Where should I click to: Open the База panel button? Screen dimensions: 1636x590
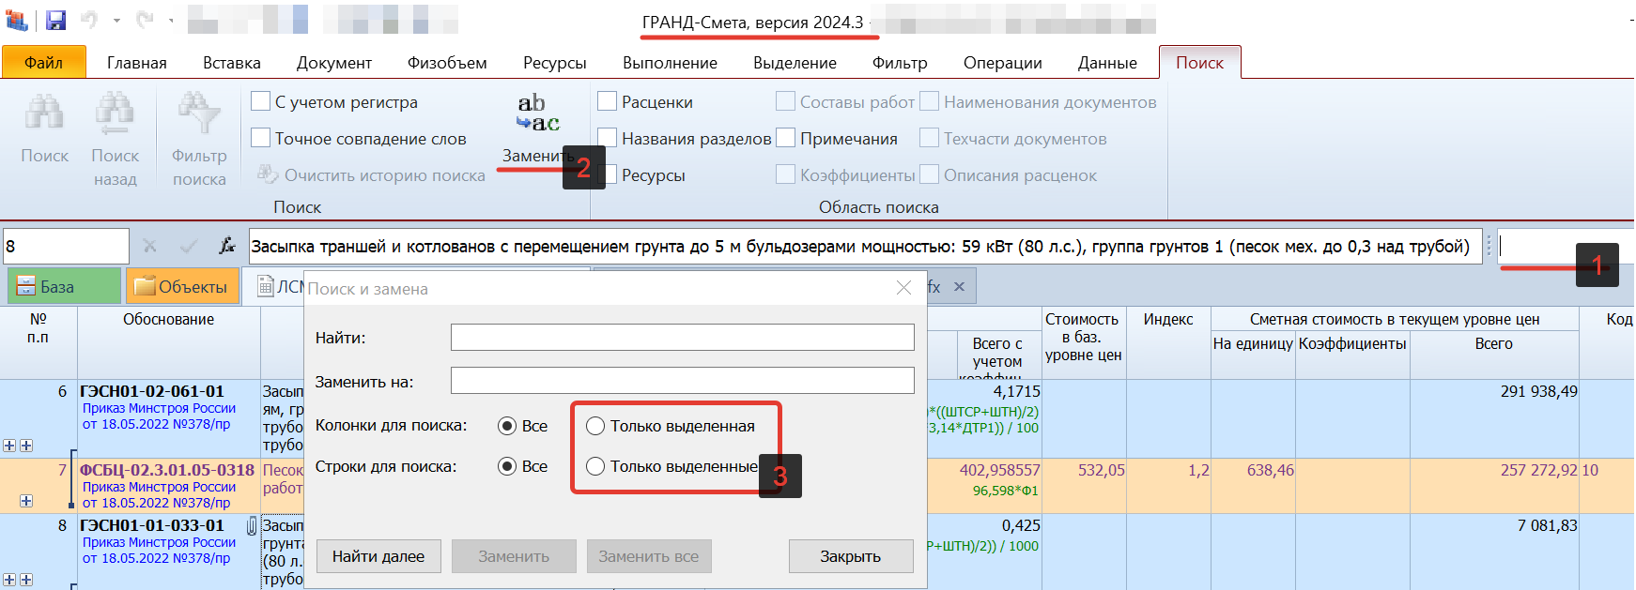[64, 287]
